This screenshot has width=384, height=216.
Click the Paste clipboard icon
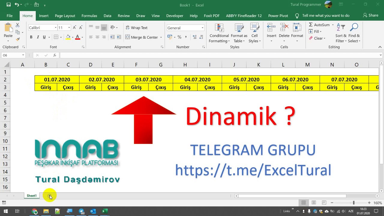pyautogui.click(x=8, y=28)
